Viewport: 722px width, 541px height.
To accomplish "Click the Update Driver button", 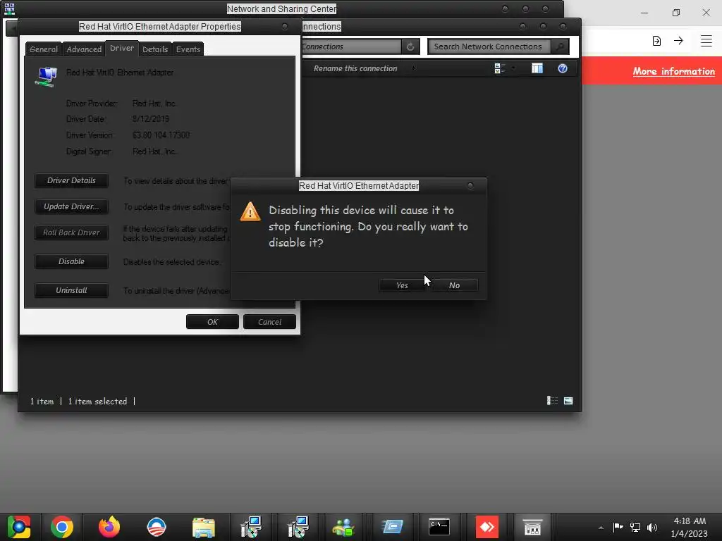I will point(71,206).
